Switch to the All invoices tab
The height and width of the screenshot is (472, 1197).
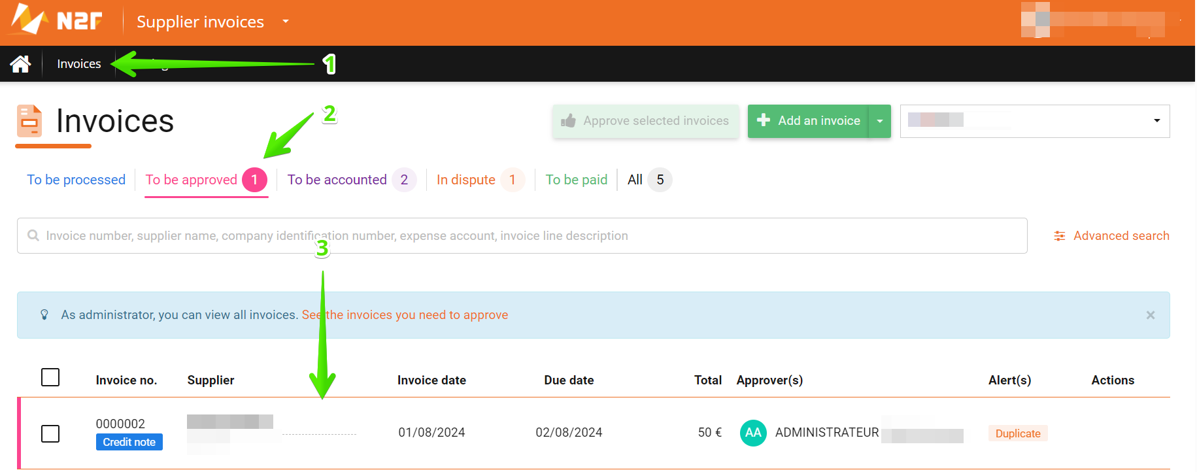pos(649,180)
